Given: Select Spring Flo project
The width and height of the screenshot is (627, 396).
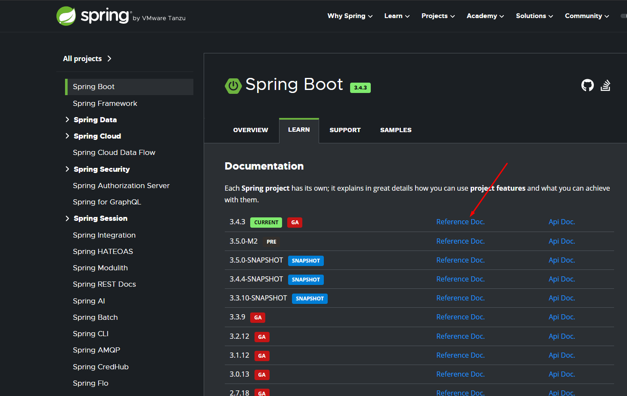Looking at the screenshot, I should click(x=90, y=383).
